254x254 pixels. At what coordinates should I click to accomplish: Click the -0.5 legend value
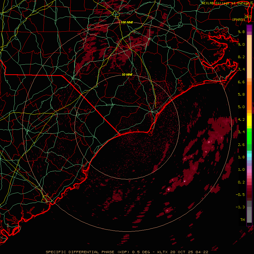240,195
